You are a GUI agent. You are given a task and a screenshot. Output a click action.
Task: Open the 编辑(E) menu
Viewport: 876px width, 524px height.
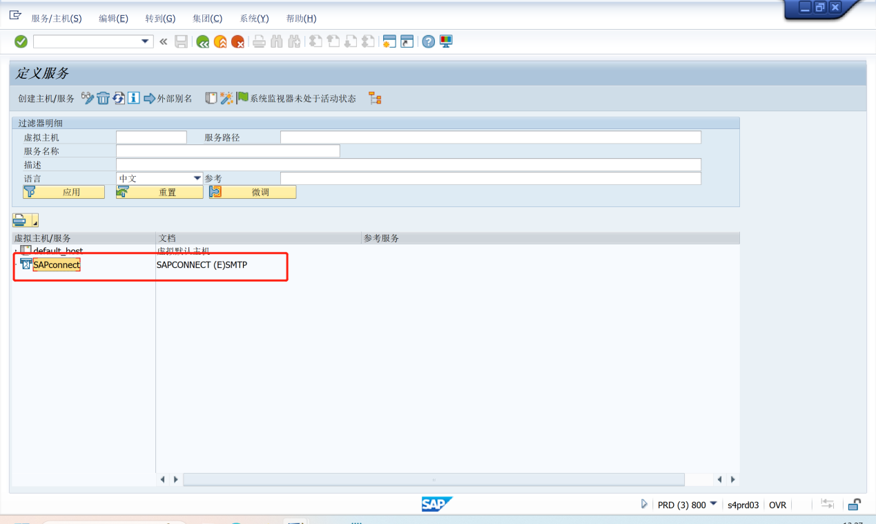tap(113, 19)
